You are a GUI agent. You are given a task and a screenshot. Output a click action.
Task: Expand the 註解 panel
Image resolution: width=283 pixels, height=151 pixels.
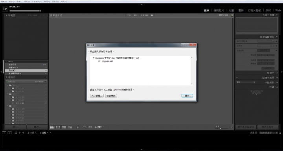point(277,87)
